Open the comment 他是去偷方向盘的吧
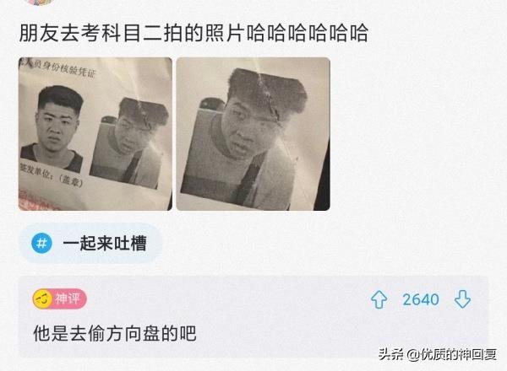Screen dimensions: 507x371 click(115, 333)
